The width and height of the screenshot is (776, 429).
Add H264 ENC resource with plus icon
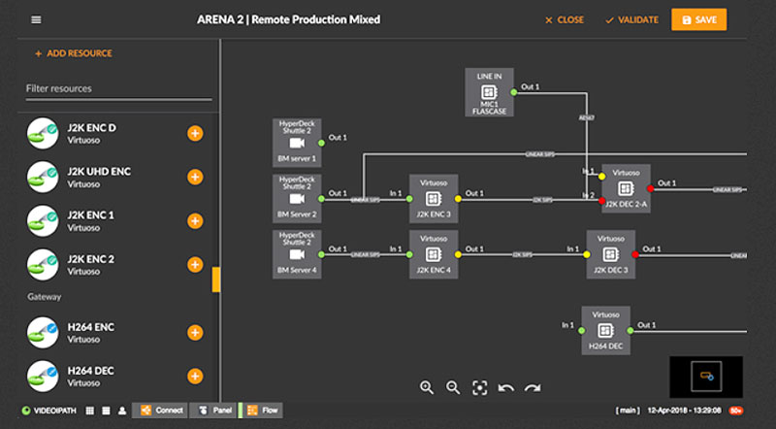195,333
